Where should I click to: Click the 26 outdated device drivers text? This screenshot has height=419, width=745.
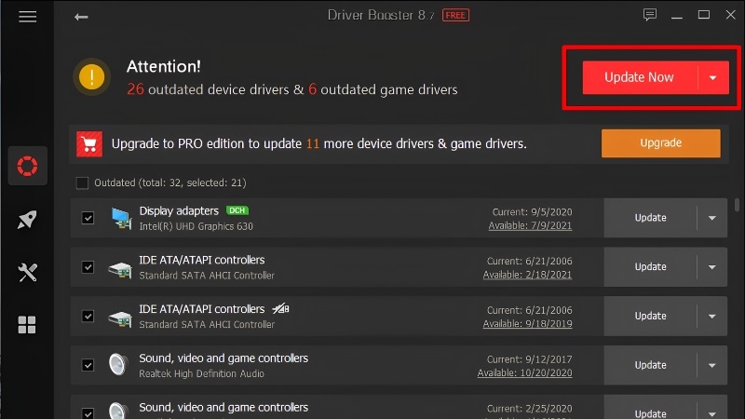(208, 89)
